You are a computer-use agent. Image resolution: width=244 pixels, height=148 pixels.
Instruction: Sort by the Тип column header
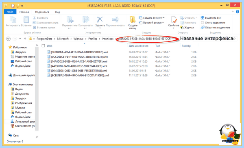[x=158, y=46]
